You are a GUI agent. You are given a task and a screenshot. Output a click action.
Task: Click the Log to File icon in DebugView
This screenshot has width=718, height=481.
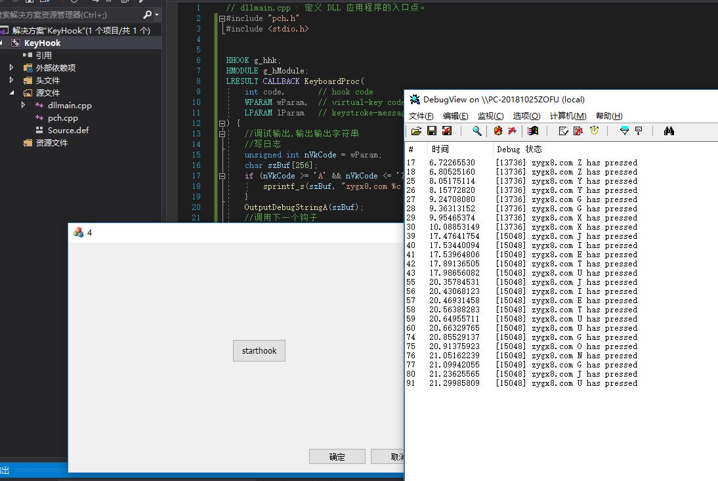[x=447, y=131]
